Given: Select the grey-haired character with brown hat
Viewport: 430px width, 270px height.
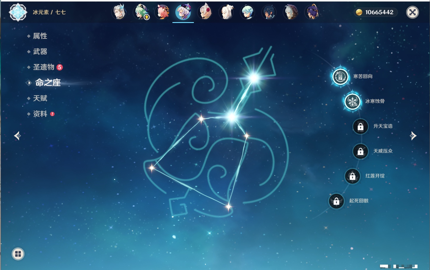Looking at the screenshot, I should (x=290, y=12).
